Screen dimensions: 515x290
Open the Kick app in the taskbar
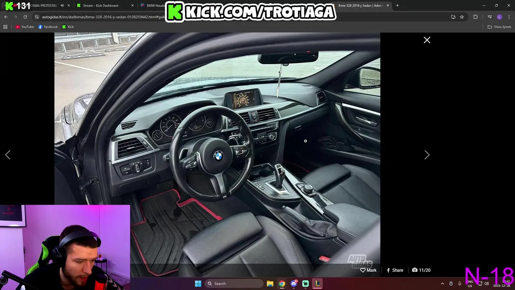click(305, 284)
